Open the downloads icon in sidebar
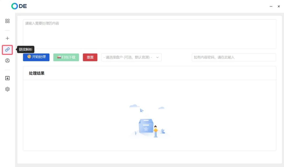The width and height of the screenshot is (284, 167). tap(7, 78)
